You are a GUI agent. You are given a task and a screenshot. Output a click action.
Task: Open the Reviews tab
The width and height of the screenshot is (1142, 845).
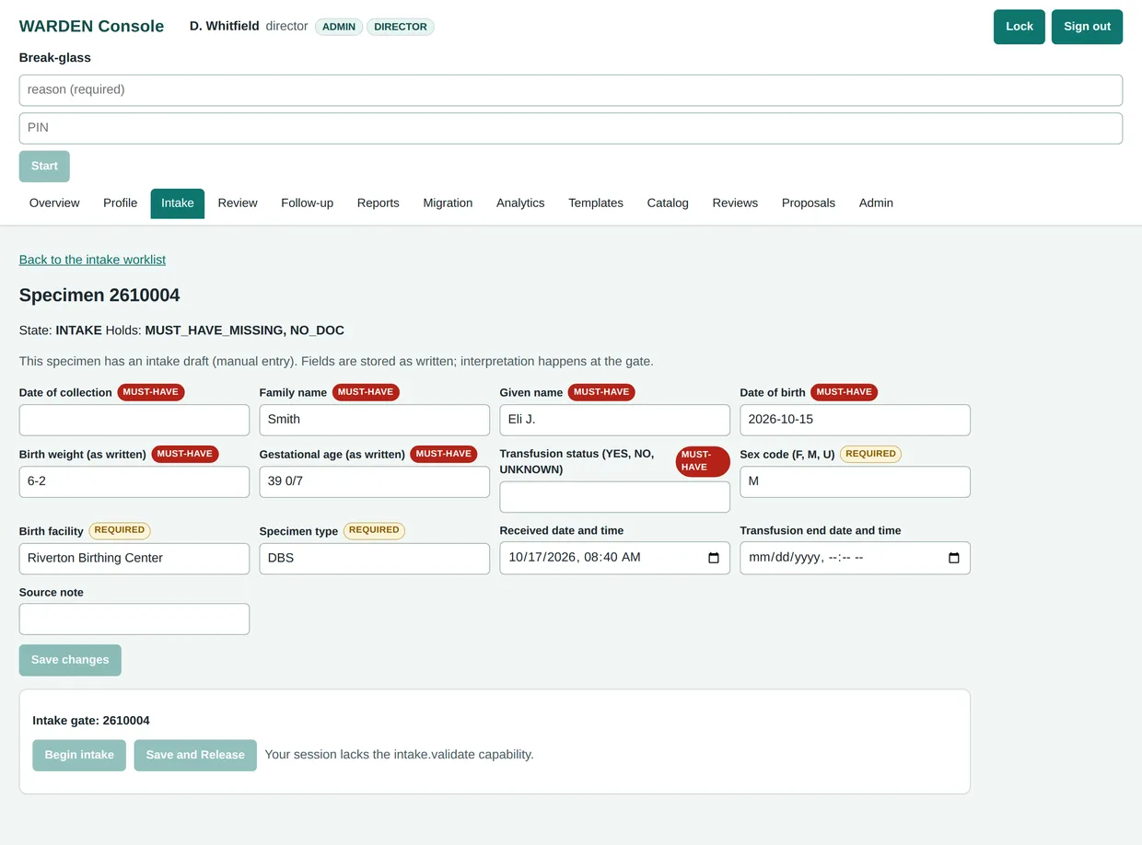tap(735, 203)
